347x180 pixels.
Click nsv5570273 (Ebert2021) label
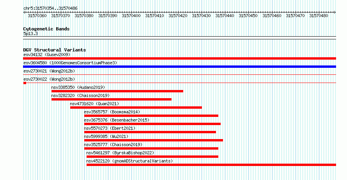point(110,128)
